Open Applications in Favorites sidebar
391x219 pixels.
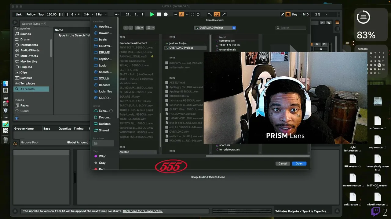[x=103, y=26]
